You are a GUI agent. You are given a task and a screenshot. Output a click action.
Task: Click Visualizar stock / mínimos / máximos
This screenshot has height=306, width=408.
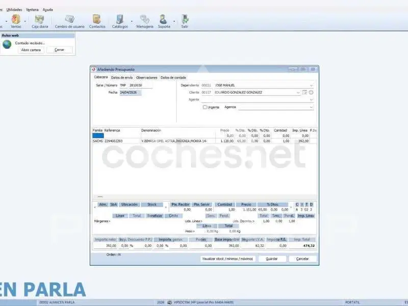coord(227,259)
